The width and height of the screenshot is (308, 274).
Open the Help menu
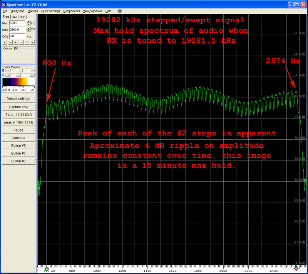108,11
